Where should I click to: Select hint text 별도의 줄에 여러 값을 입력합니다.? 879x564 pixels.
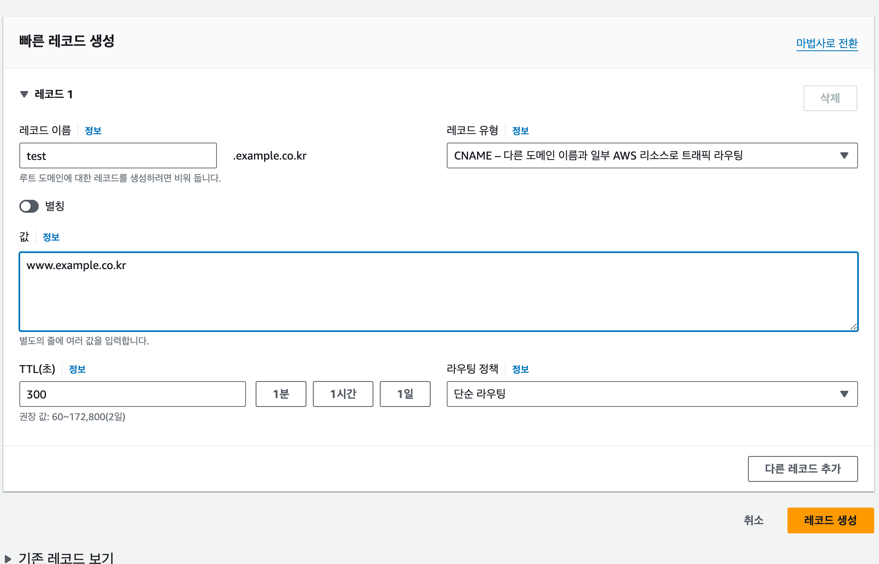click(x=84, y=341)
